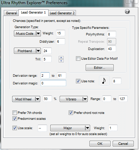Click the help question mark icon

pyautogui.click(x=127, y=12)
